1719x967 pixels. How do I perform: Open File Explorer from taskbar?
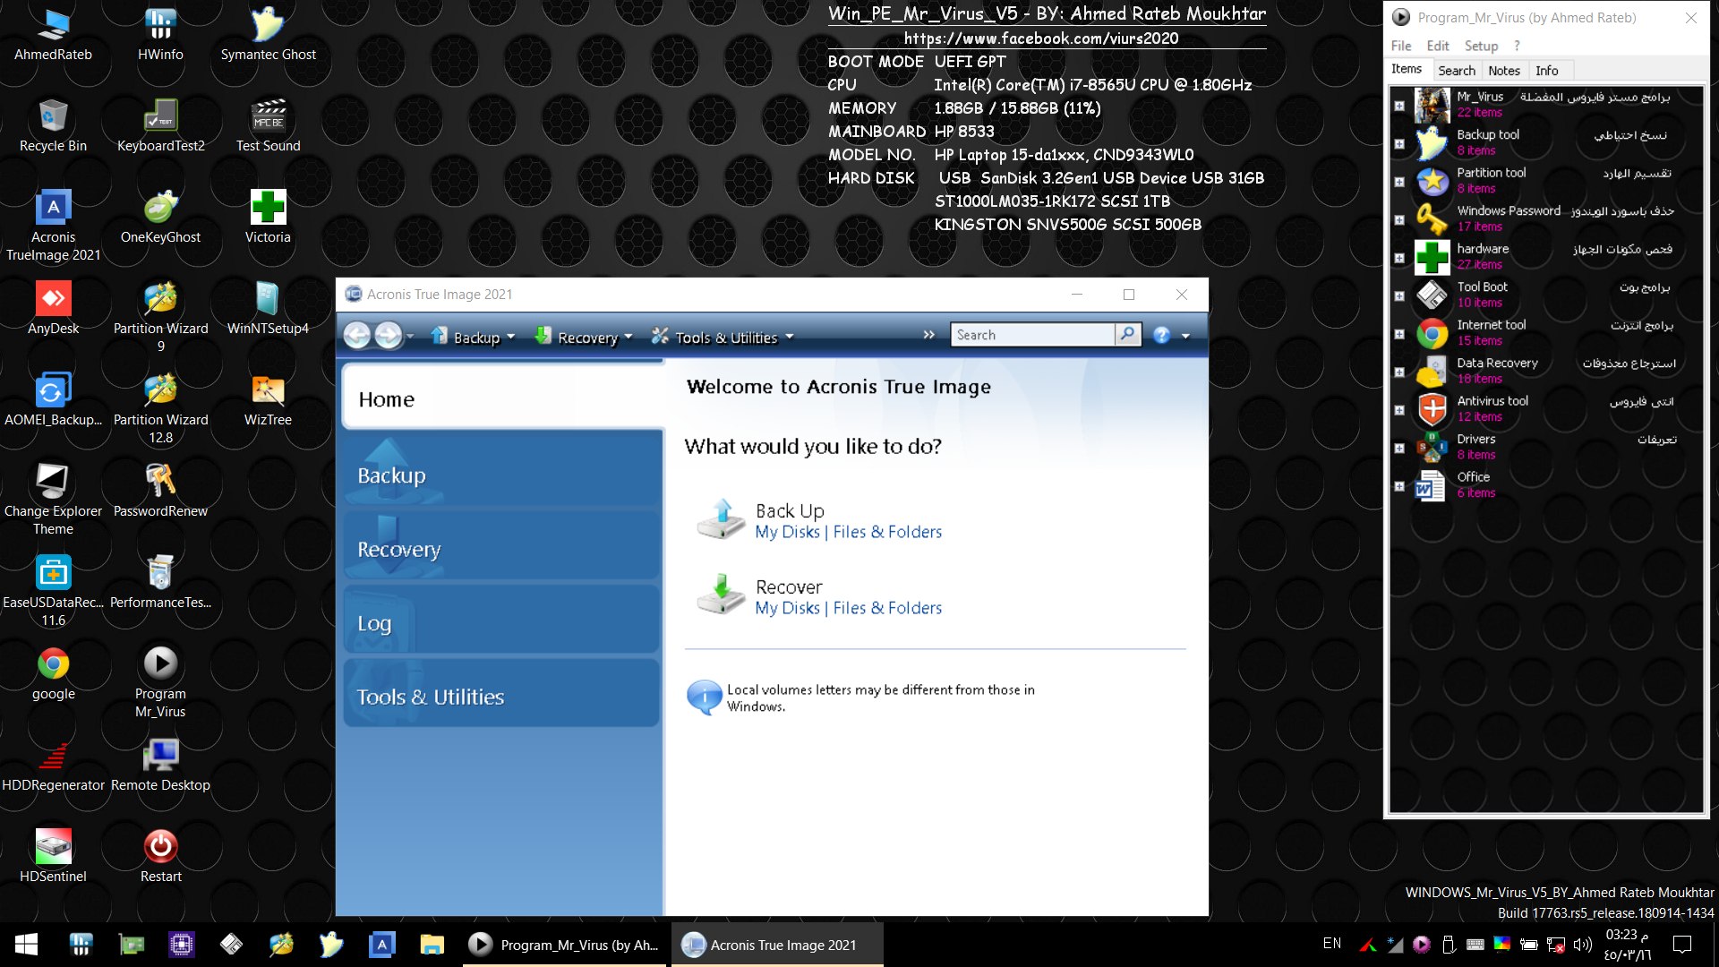(432, 945)
